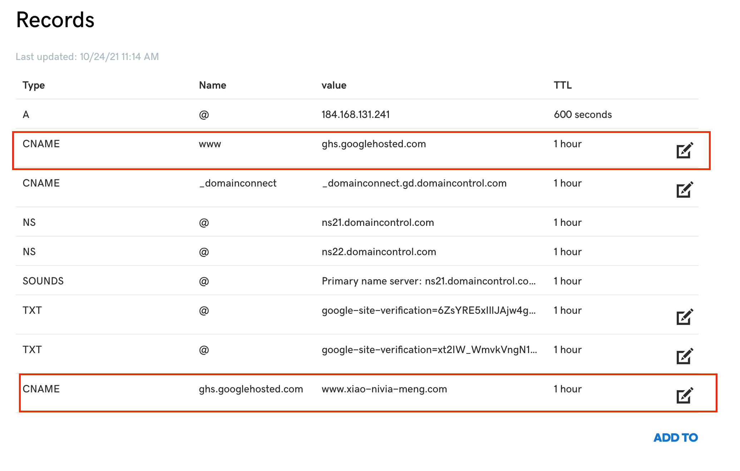The width and height of the screenshot is (740, 471).
Task: Click the Records page heading
Action: [x=55, y=20]
